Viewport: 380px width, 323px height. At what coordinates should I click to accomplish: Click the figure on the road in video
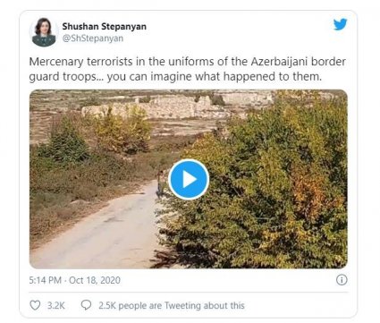[161, 183]
